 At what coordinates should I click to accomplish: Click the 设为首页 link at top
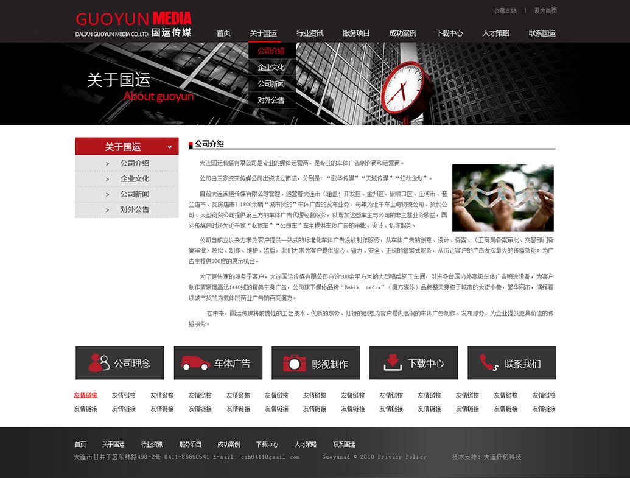click(545, 11)
